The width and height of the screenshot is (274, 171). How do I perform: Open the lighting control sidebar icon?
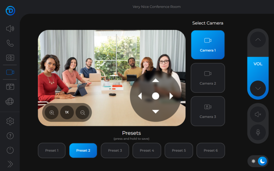tap(10, 58)
